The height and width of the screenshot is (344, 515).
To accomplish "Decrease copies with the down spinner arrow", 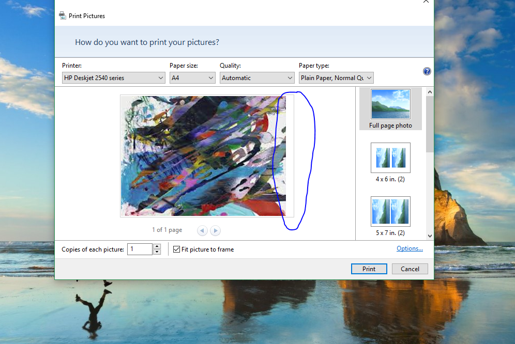I will pos(157,252).
